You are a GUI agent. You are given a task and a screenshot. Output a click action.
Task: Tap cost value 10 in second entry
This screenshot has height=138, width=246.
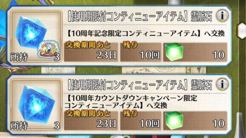point(218,124)
